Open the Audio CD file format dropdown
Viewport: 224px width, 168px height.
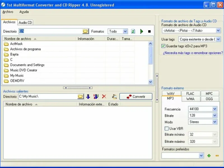tap(218, 31)
